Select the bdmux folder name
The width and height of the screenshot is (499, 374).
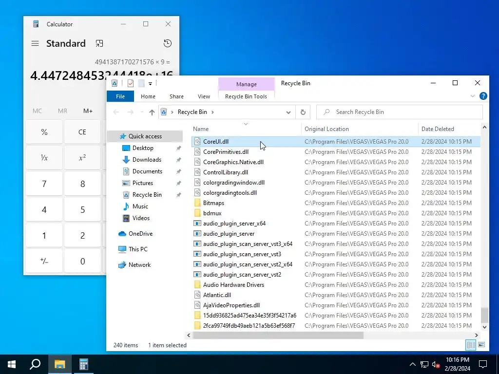212,213
